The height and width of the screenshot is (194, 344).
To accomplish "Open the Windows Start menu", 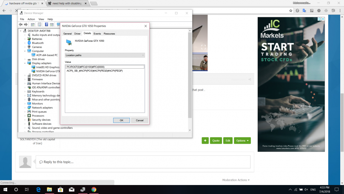I will point(5,190).
